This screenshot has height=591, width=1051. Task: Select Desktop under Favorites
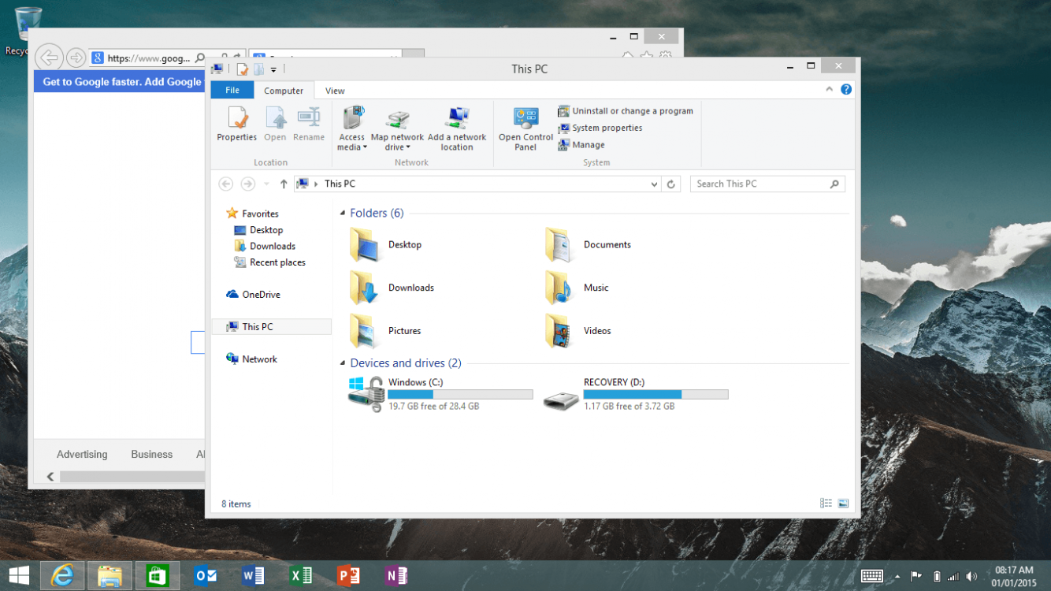(258, 230)
